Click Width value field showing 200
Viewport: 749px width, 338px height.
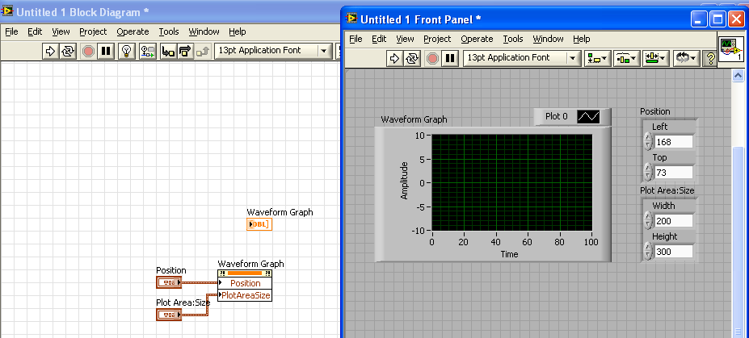[x=674, y=221]
